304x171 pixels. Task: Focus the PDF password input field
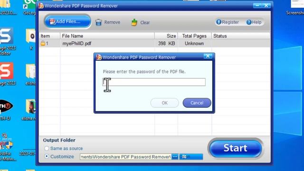[x=154, y=82]
